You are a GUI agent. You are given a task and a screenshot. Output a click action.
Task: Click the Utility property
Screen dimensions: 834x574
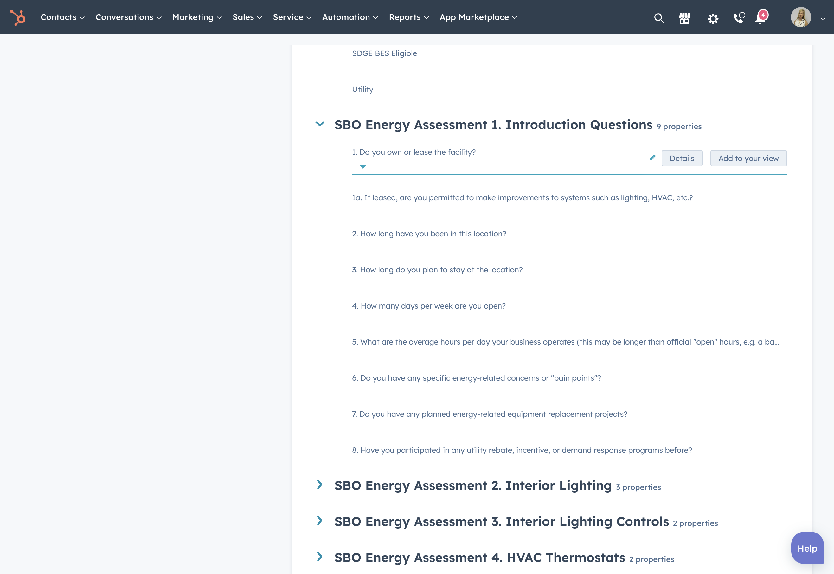click(x=362, y=89)
